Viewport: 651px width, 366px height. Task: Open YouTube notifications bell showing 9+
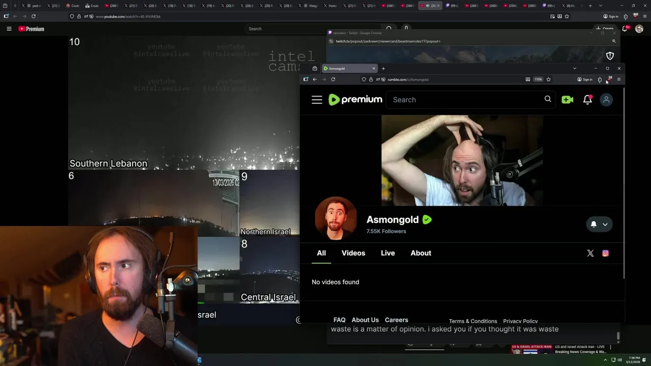click(x=625, y=28)
